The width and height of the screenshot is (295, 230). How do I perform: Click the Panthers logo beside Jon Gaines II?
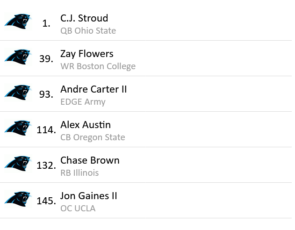pos(18,199)
